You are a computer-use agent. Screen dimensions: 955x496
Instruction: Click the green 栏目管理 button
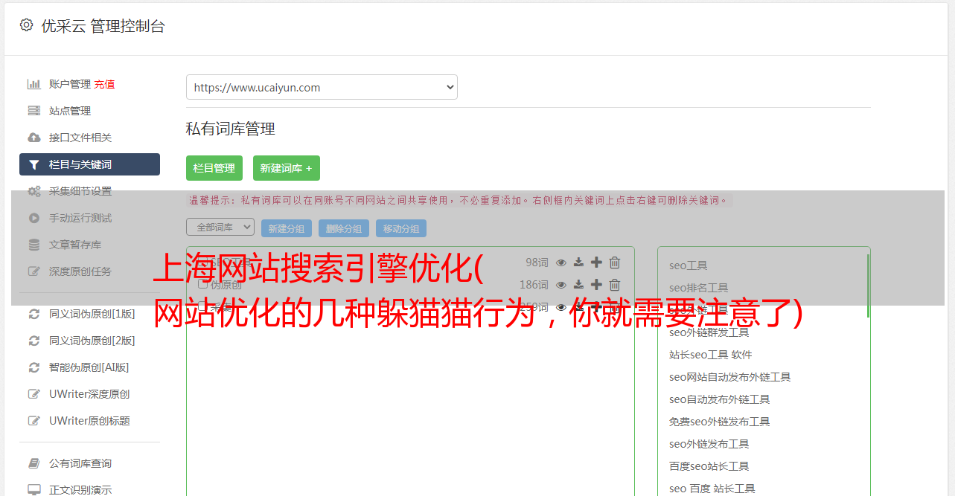pyautogui.click(x=214, y=168)
